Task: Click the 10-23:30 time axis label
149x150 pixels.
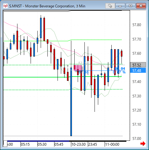Action: coord(79,144)
